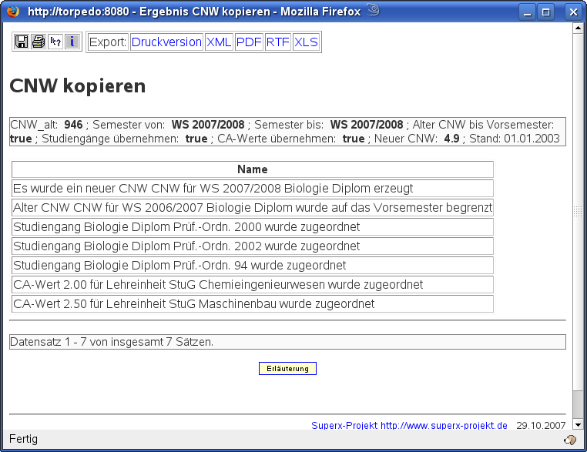The image size is (587, 452).
Task: Click the Neuer CNW value 4.9
Action: click(451, 139)
